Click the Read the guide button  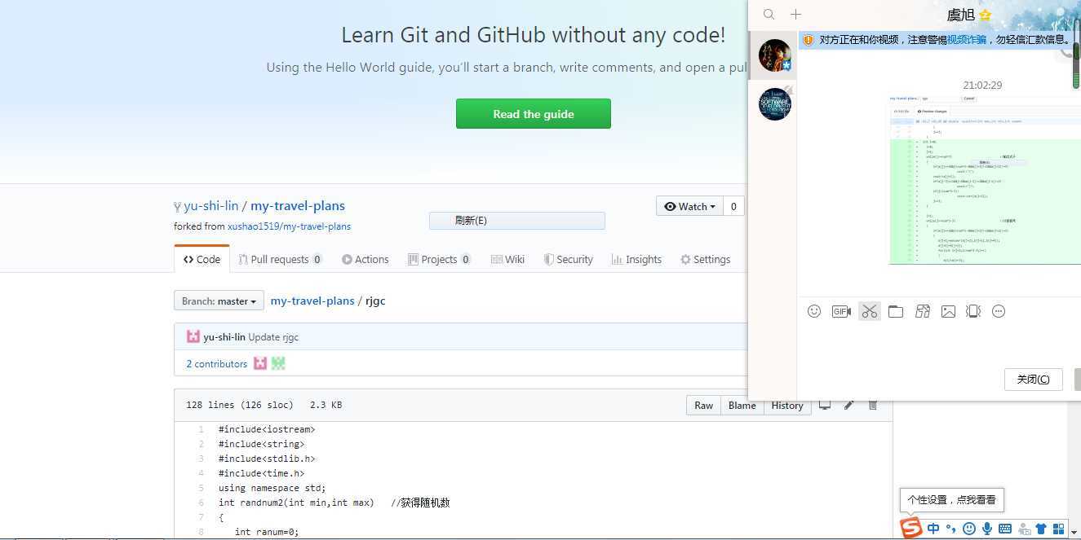point(534,114)
